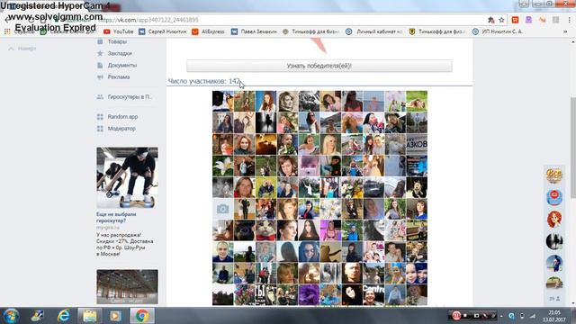576x324 pixels.
Task: Open the dark silhouette chat avatar on right
Action: click(x=554, y=241)
